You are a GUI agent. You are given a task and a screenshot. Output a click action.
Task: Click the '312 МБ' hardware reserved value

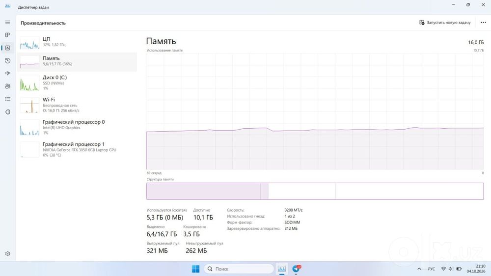coord(291,229)
